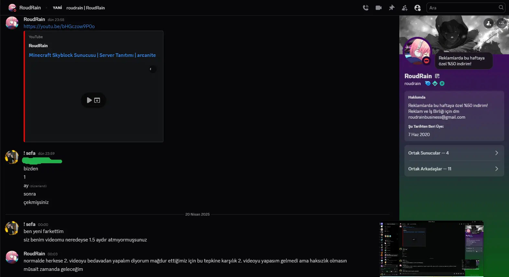Open pinned messages

click(392, 8)
